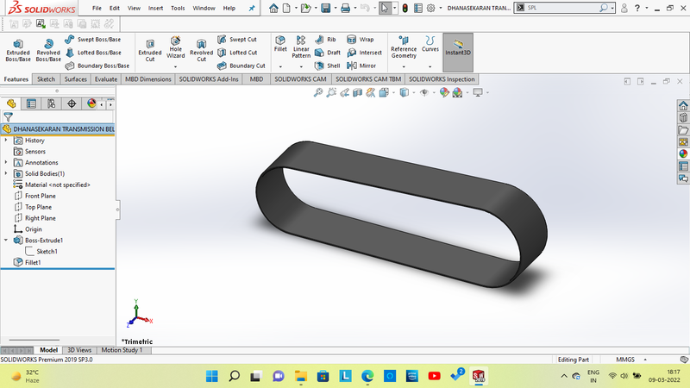Open the ConfigurationManager tab icon
The height and width of the screenshot is (388, 690).
[x=52, y=103]
